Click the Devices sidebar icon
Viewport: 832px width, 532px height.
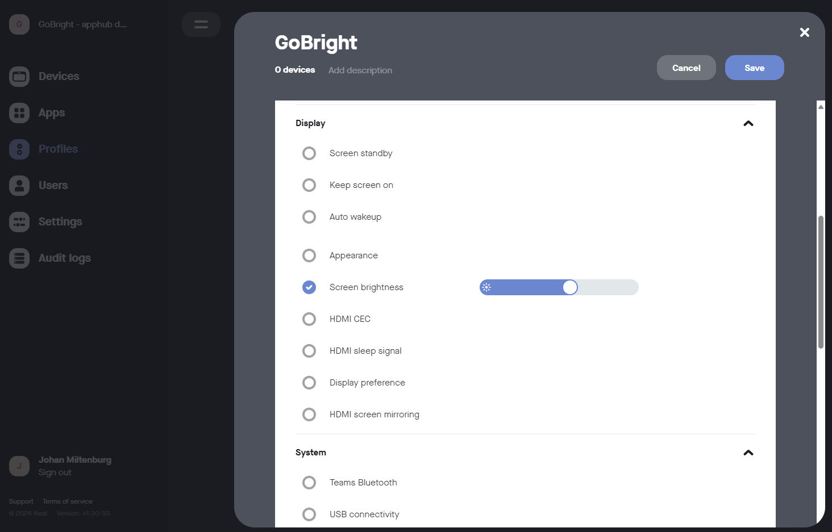(x=19, y=77)
